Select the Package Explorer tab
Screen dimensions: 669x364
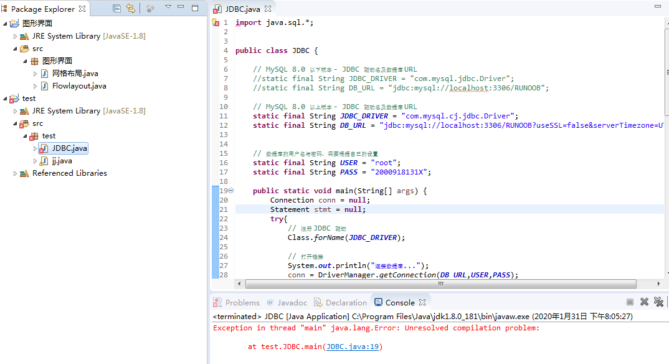coord(42,9)
